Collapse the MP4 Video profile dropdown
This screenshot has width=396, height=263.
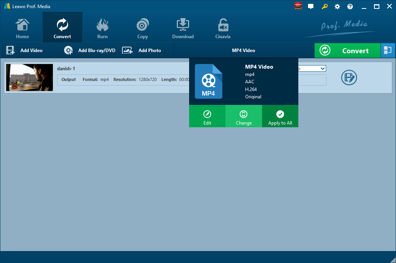click(x=244, y=51)
